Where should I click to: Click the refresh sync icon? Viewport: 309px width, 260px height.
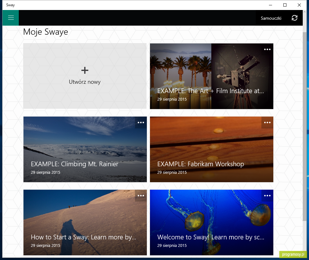point(294,18)
